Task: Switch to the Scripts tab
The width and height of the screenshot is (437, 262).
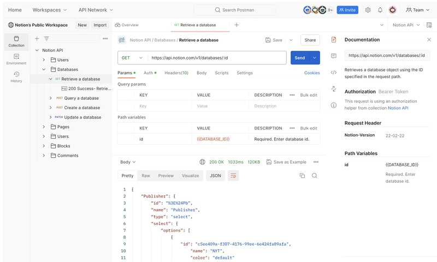Action: 222,73
